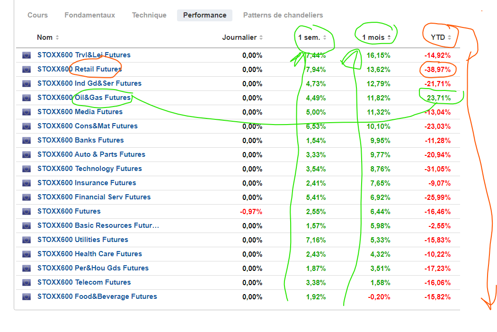Image resolution: width=497 pixels, height=332 pixels.
Task: Open STOXX600 Basic Resources Futures
Action: pos(98,225)
